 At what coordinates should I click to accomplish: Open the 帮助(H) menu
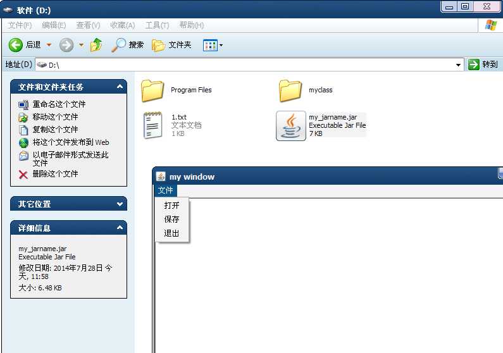(192, 25)
